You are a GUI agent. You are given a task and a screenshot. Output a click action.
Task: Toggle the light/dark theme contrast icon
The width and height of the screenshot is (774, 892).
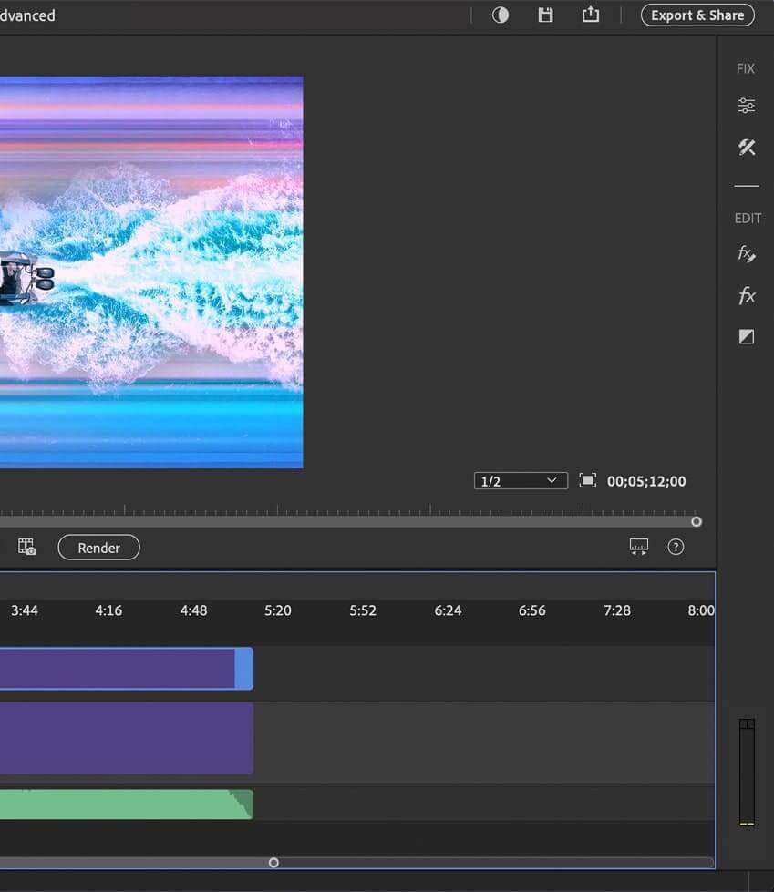501,15
